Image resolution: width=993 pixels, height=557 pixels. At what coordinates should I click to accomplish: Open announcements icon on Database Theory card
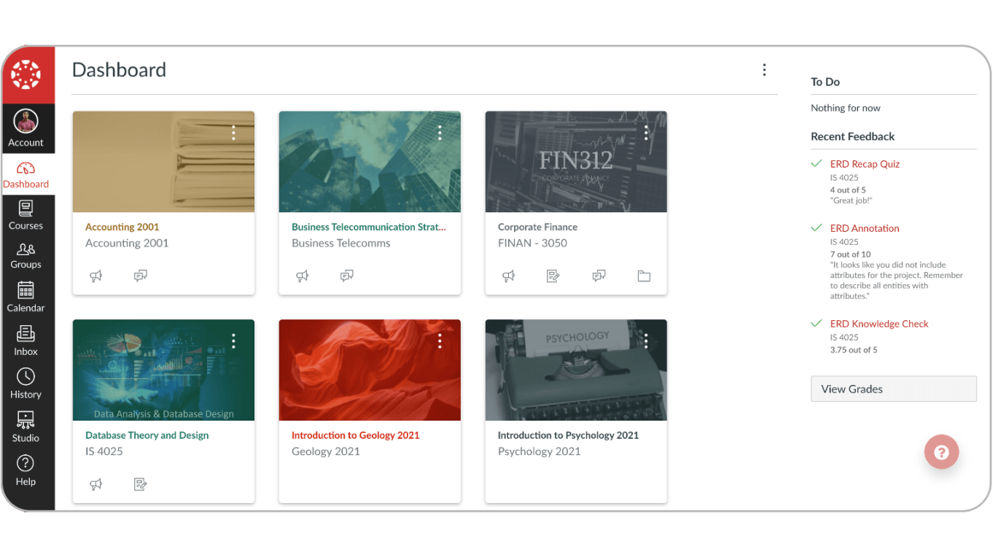tap(96, 484)
